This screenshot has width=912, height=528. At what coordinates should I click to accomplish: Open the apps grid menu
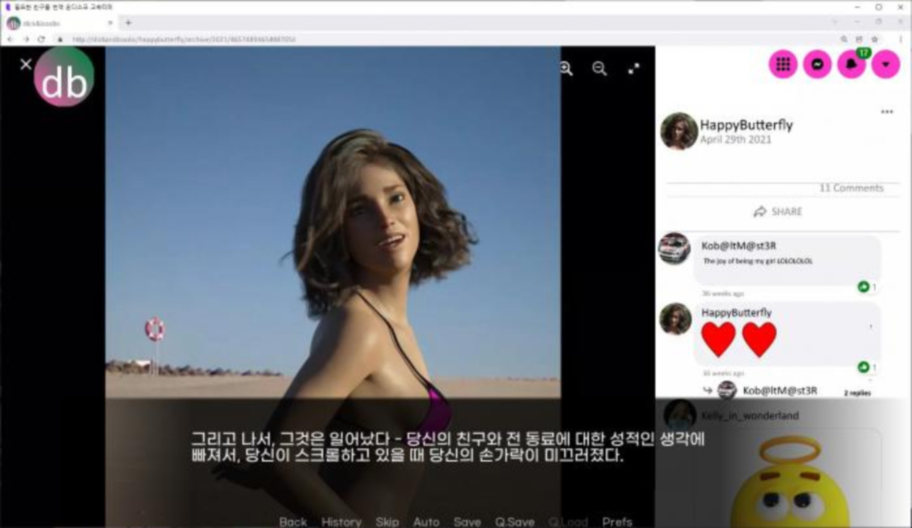pyautogui.click(x=783, y=65)
